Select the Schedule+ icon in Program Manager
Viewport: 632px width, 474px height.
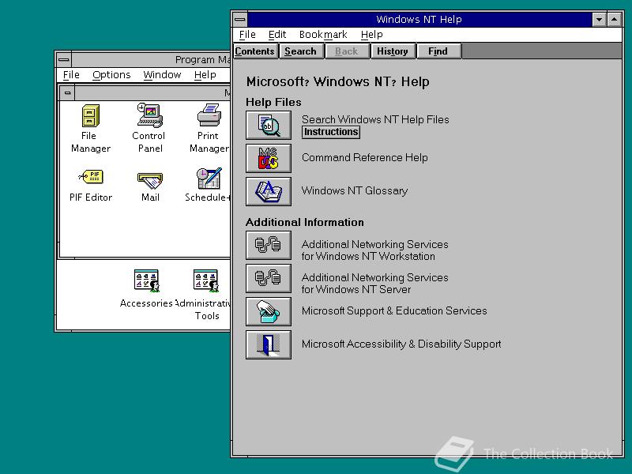pos(209,179)
